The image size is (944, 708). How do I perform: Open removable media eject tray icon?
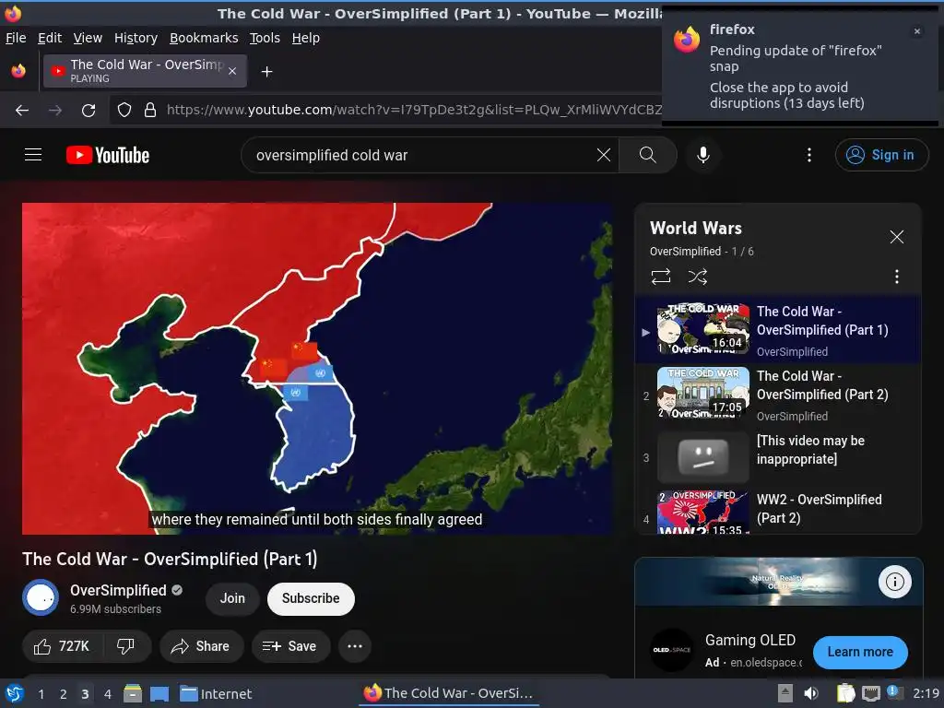coord(785,693)
